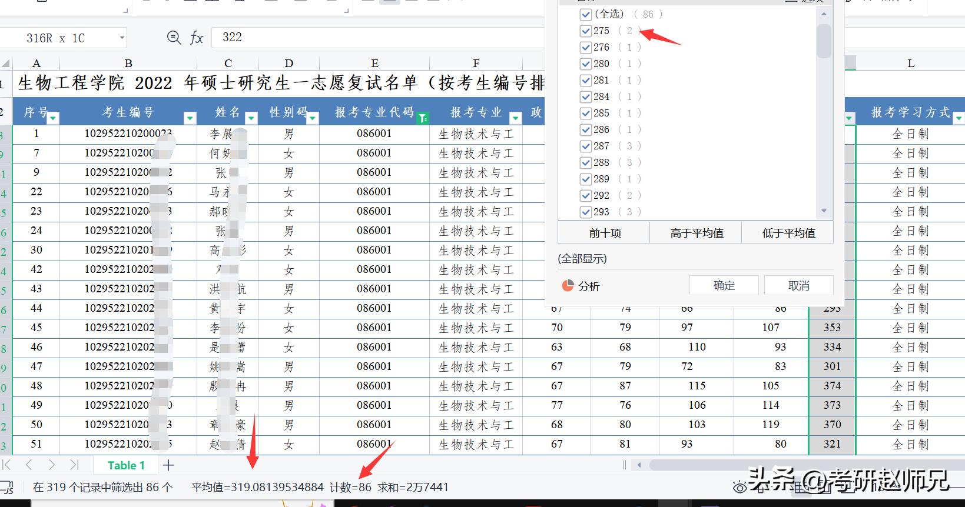Click the filter list vertical scrollbar thumb
The width and height of the screenshot is (965, 507).
click(824, 41)
